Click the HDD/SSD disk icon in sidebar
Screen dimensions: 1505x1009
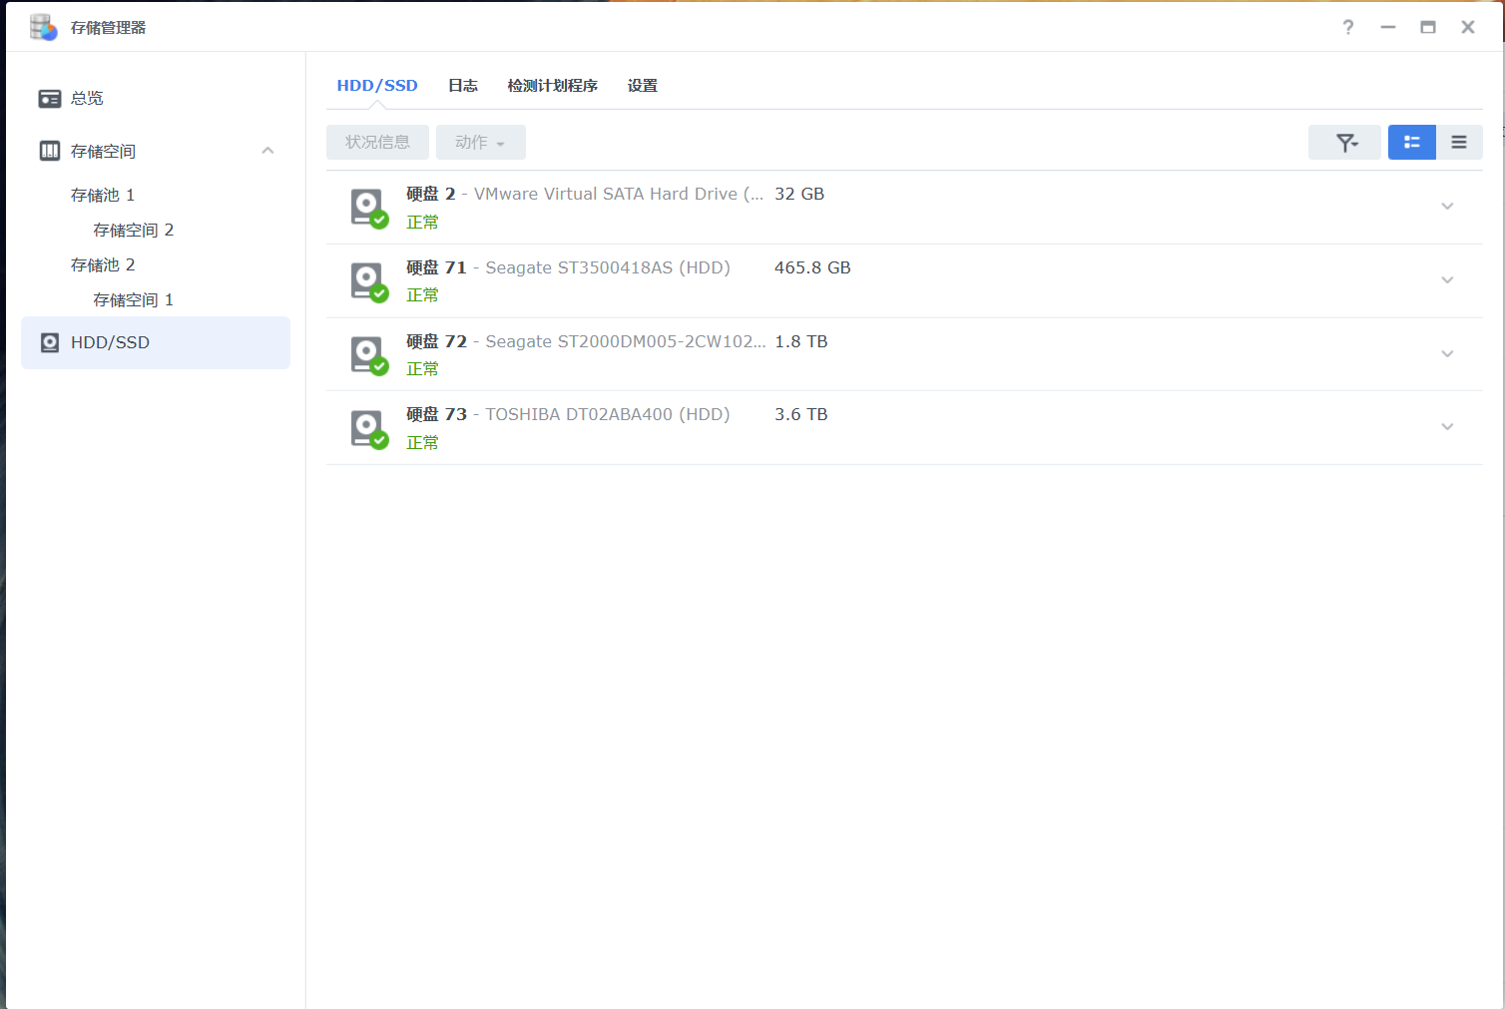click(x=50, y=343)
